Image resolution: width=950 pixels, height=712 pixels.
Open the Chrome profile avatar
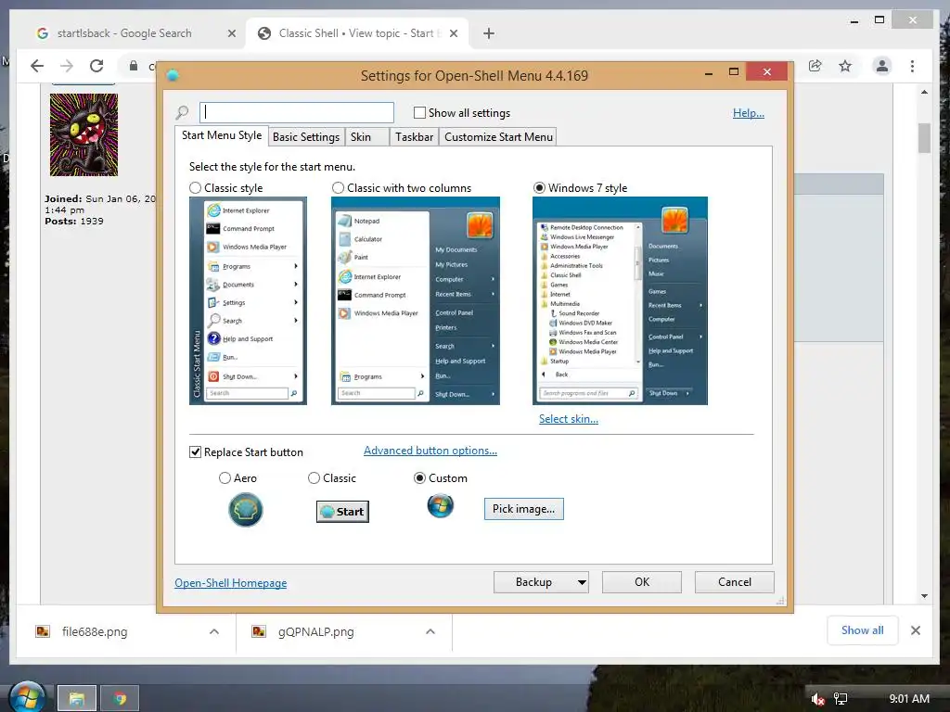[882, 66]
